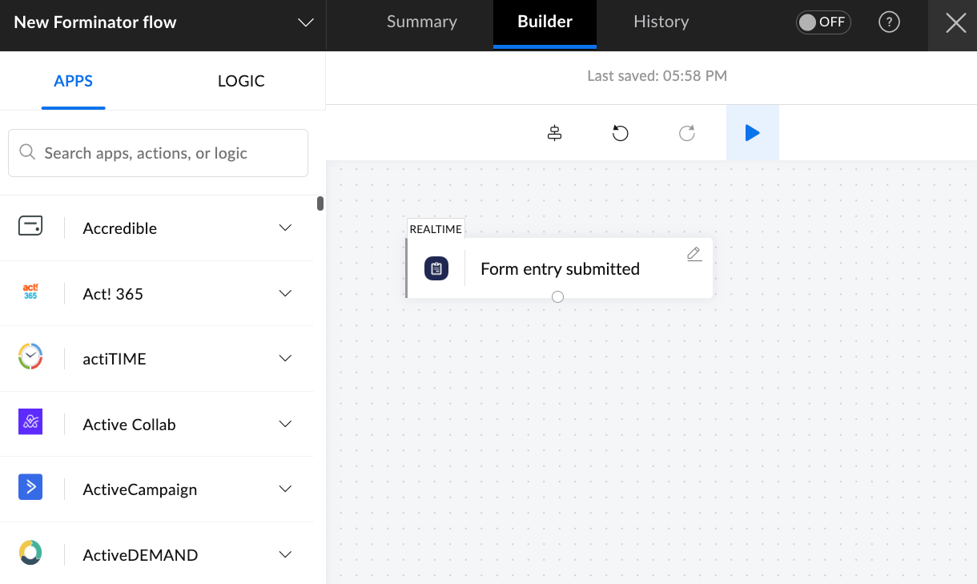Click the apps list scrollbar handle
This screenshot has height=584, width=977.
(x=320, y=203)
